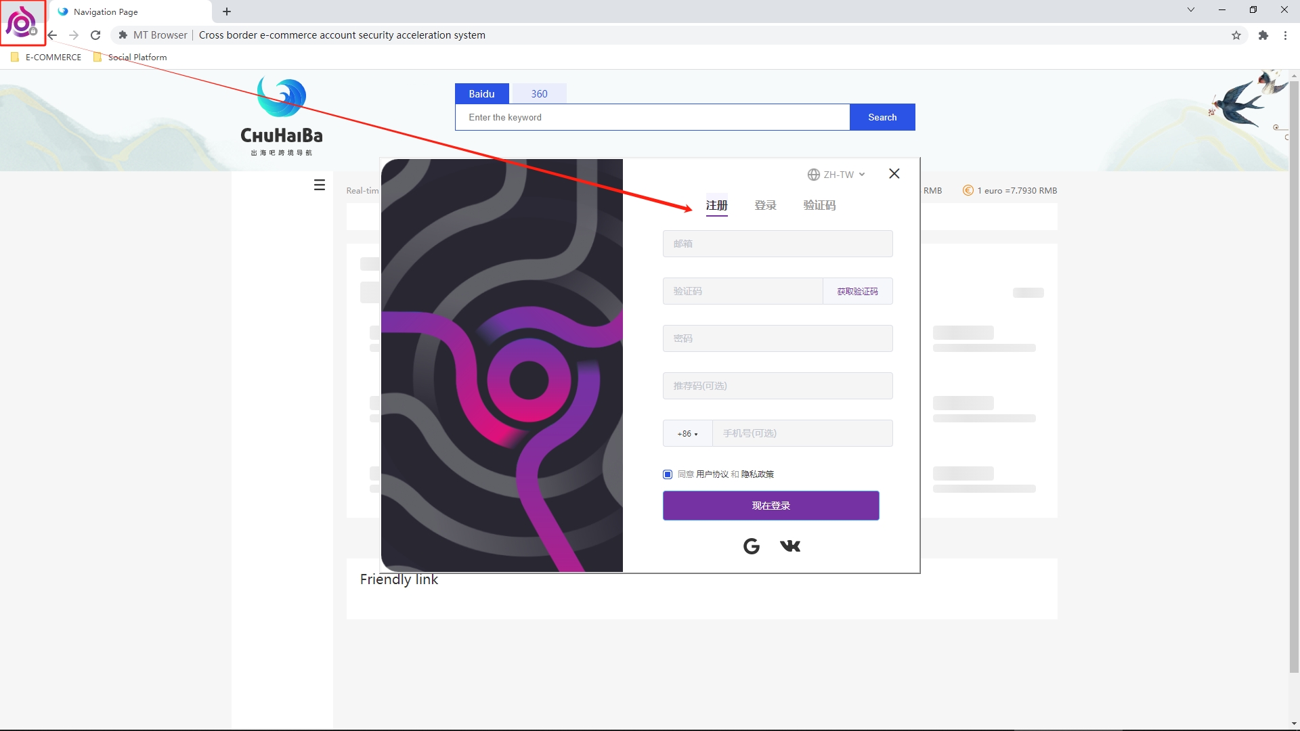
Task: Click the 密码 password field
Action: pos(777,338)
